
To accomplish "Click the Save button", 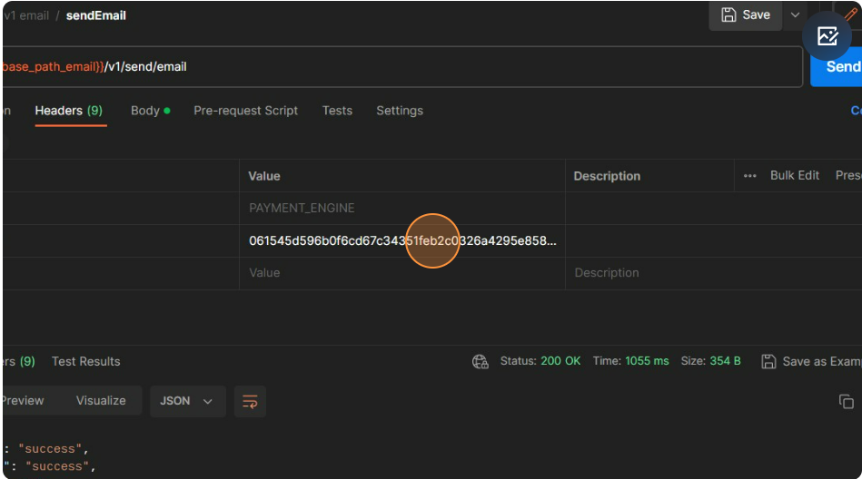I will [x=746, y=15].
